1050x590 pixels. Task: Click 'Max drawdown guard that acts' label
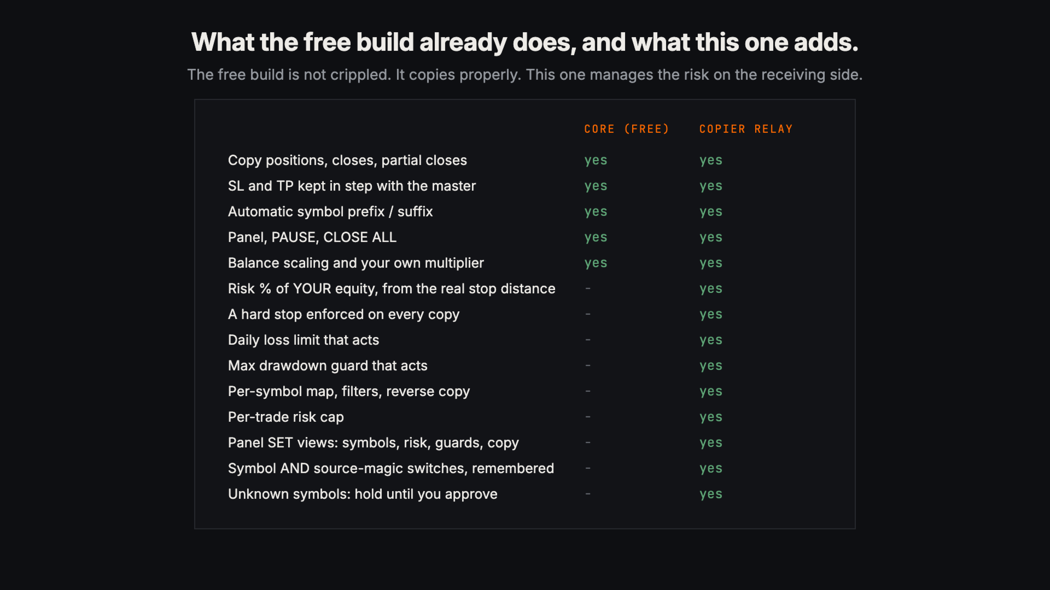click(x=328, y=365)
